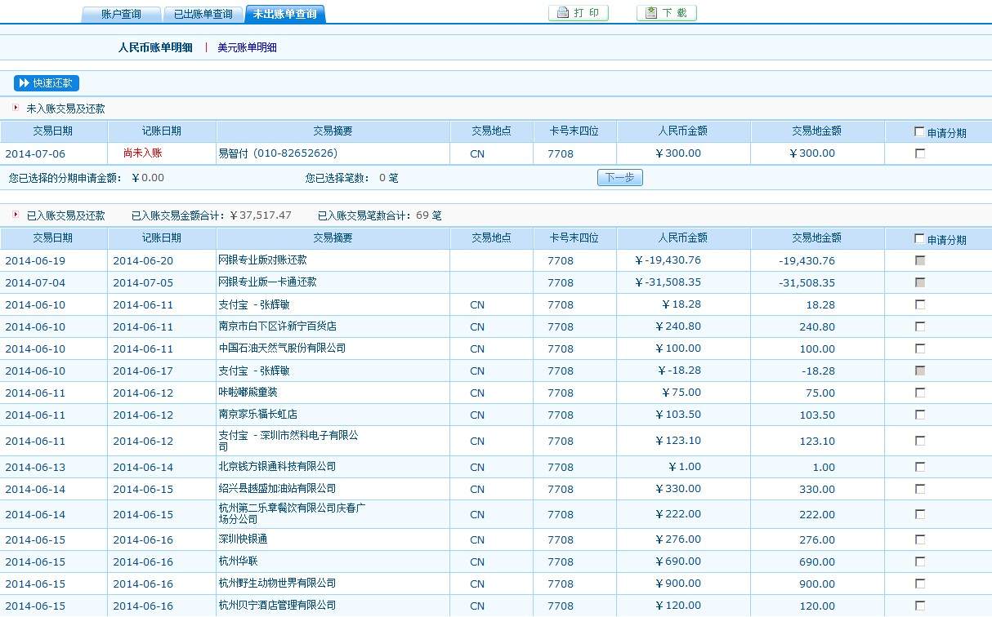
Task: Click the ￥-18.28 refund amount for 支付宝
Action: click(679, 371)
